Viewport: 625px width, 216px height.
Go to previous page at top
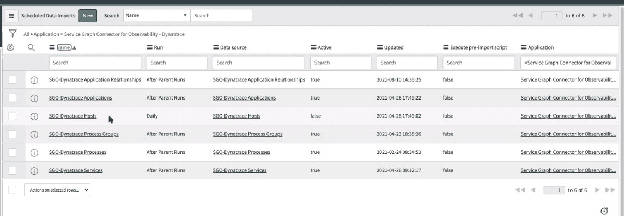point(531,16)
